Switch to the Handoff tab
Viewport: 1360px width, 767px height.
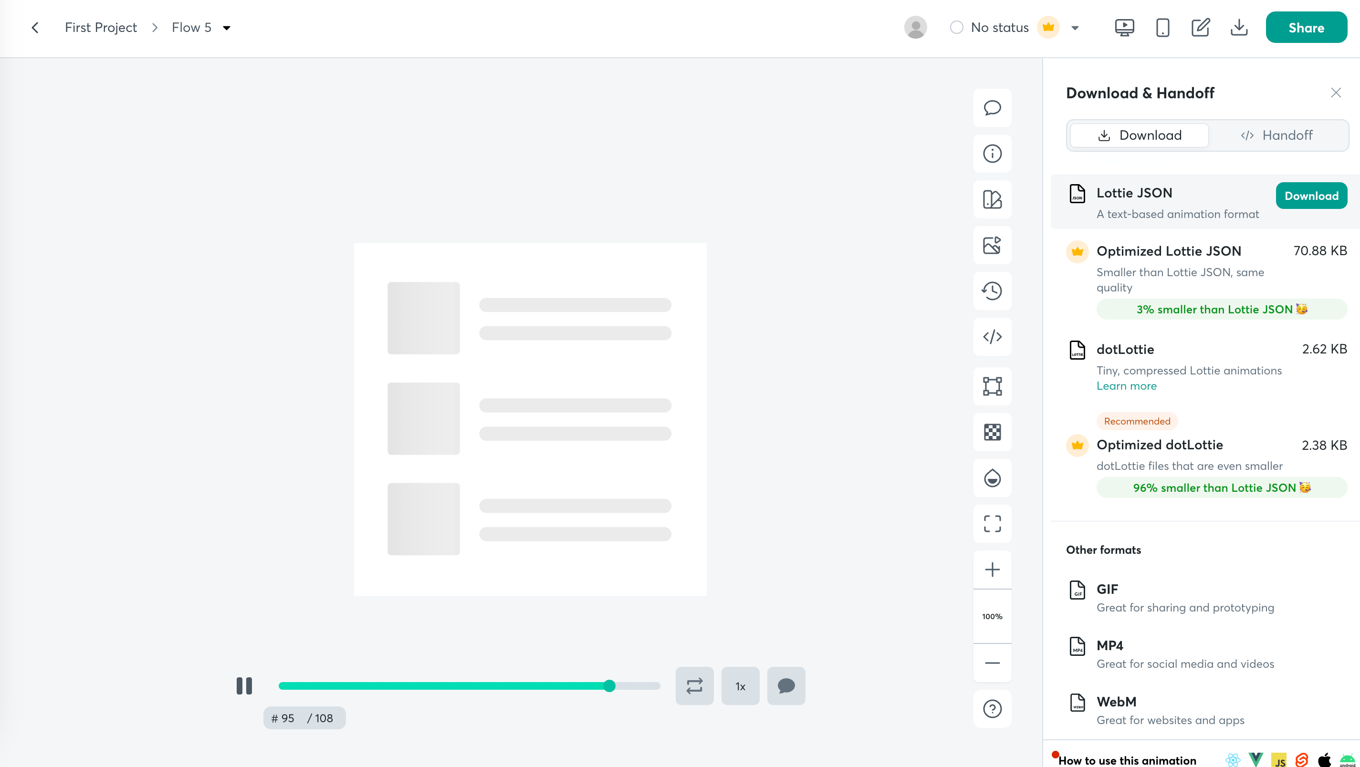(x=1276, y=135)
